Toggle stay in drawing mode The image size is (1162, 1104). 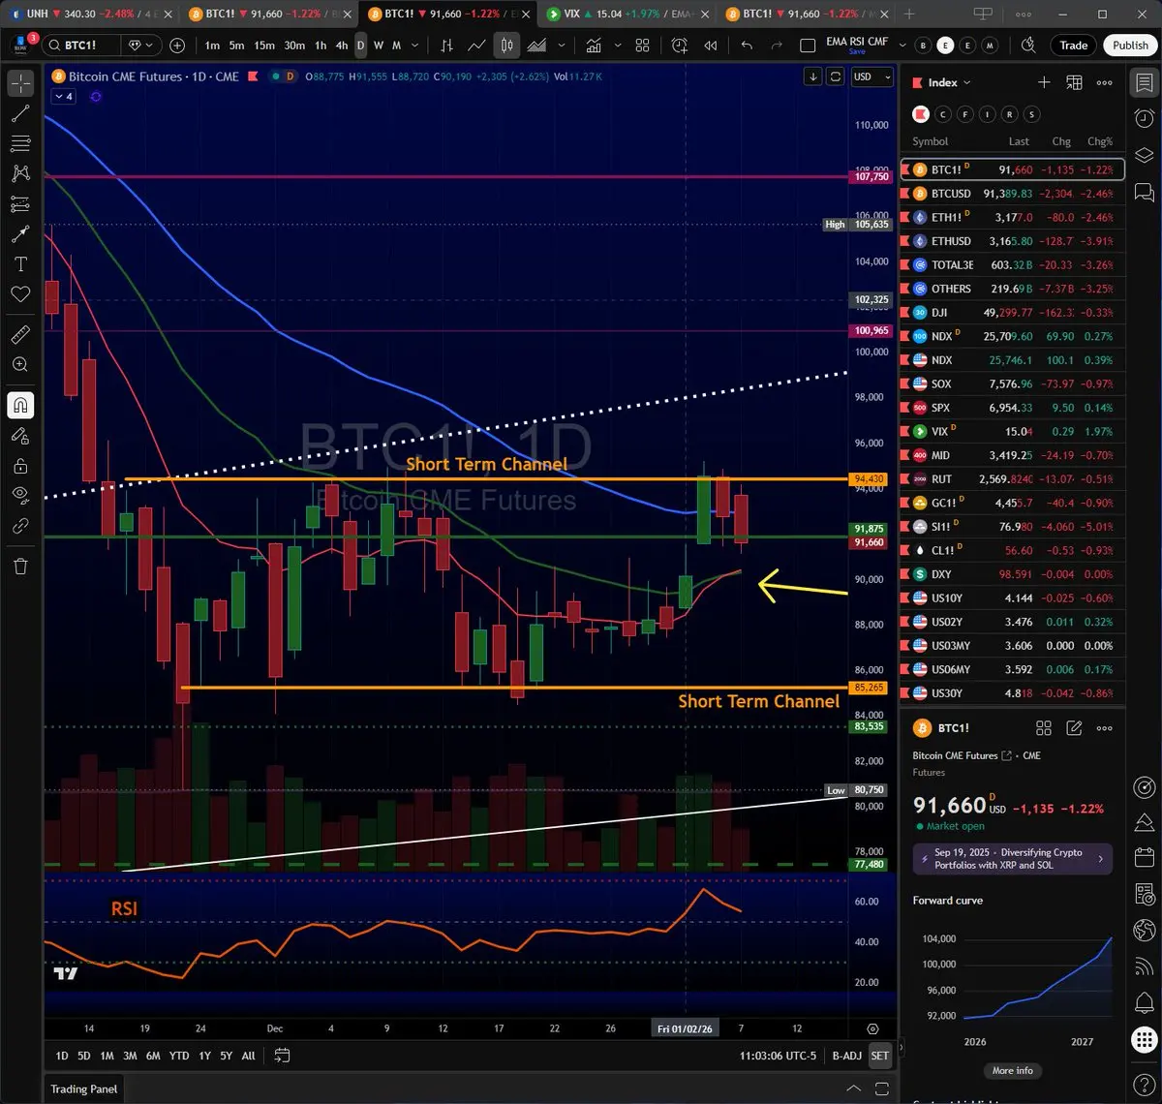(20, 436)
